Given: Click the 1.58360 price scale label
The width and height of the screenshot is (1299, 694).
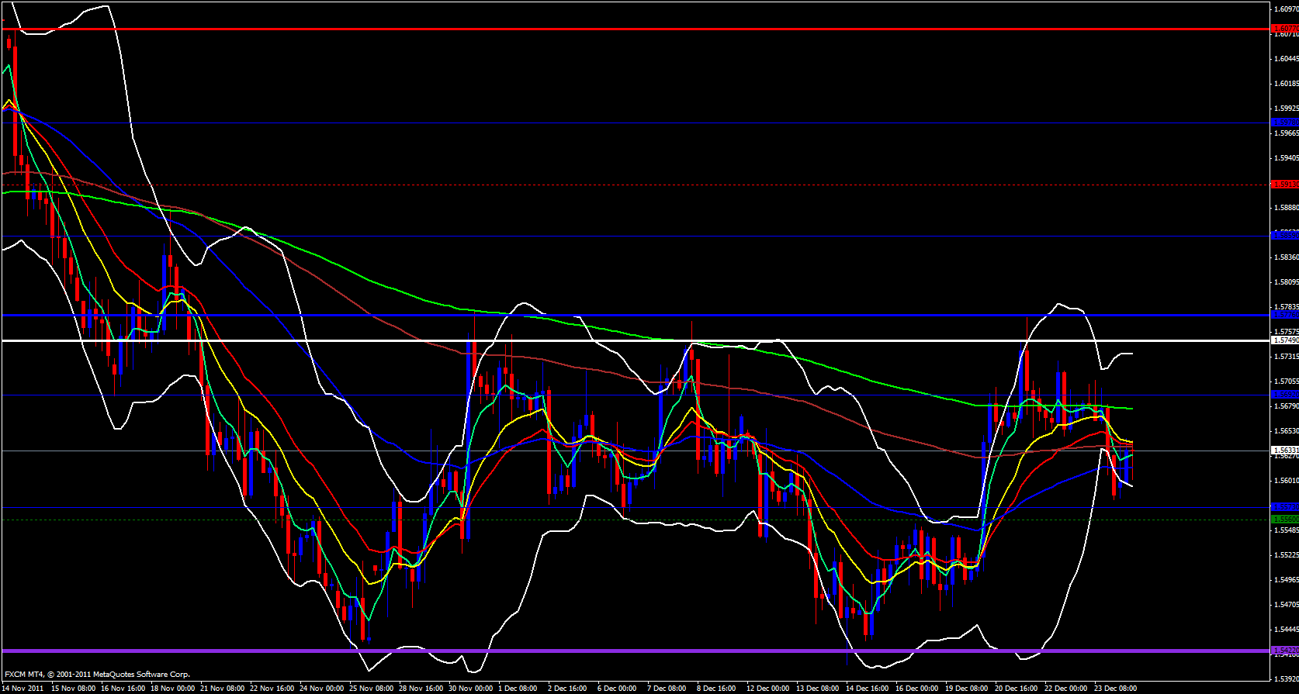Looking at the screenshot, I should pos(1286,257).
